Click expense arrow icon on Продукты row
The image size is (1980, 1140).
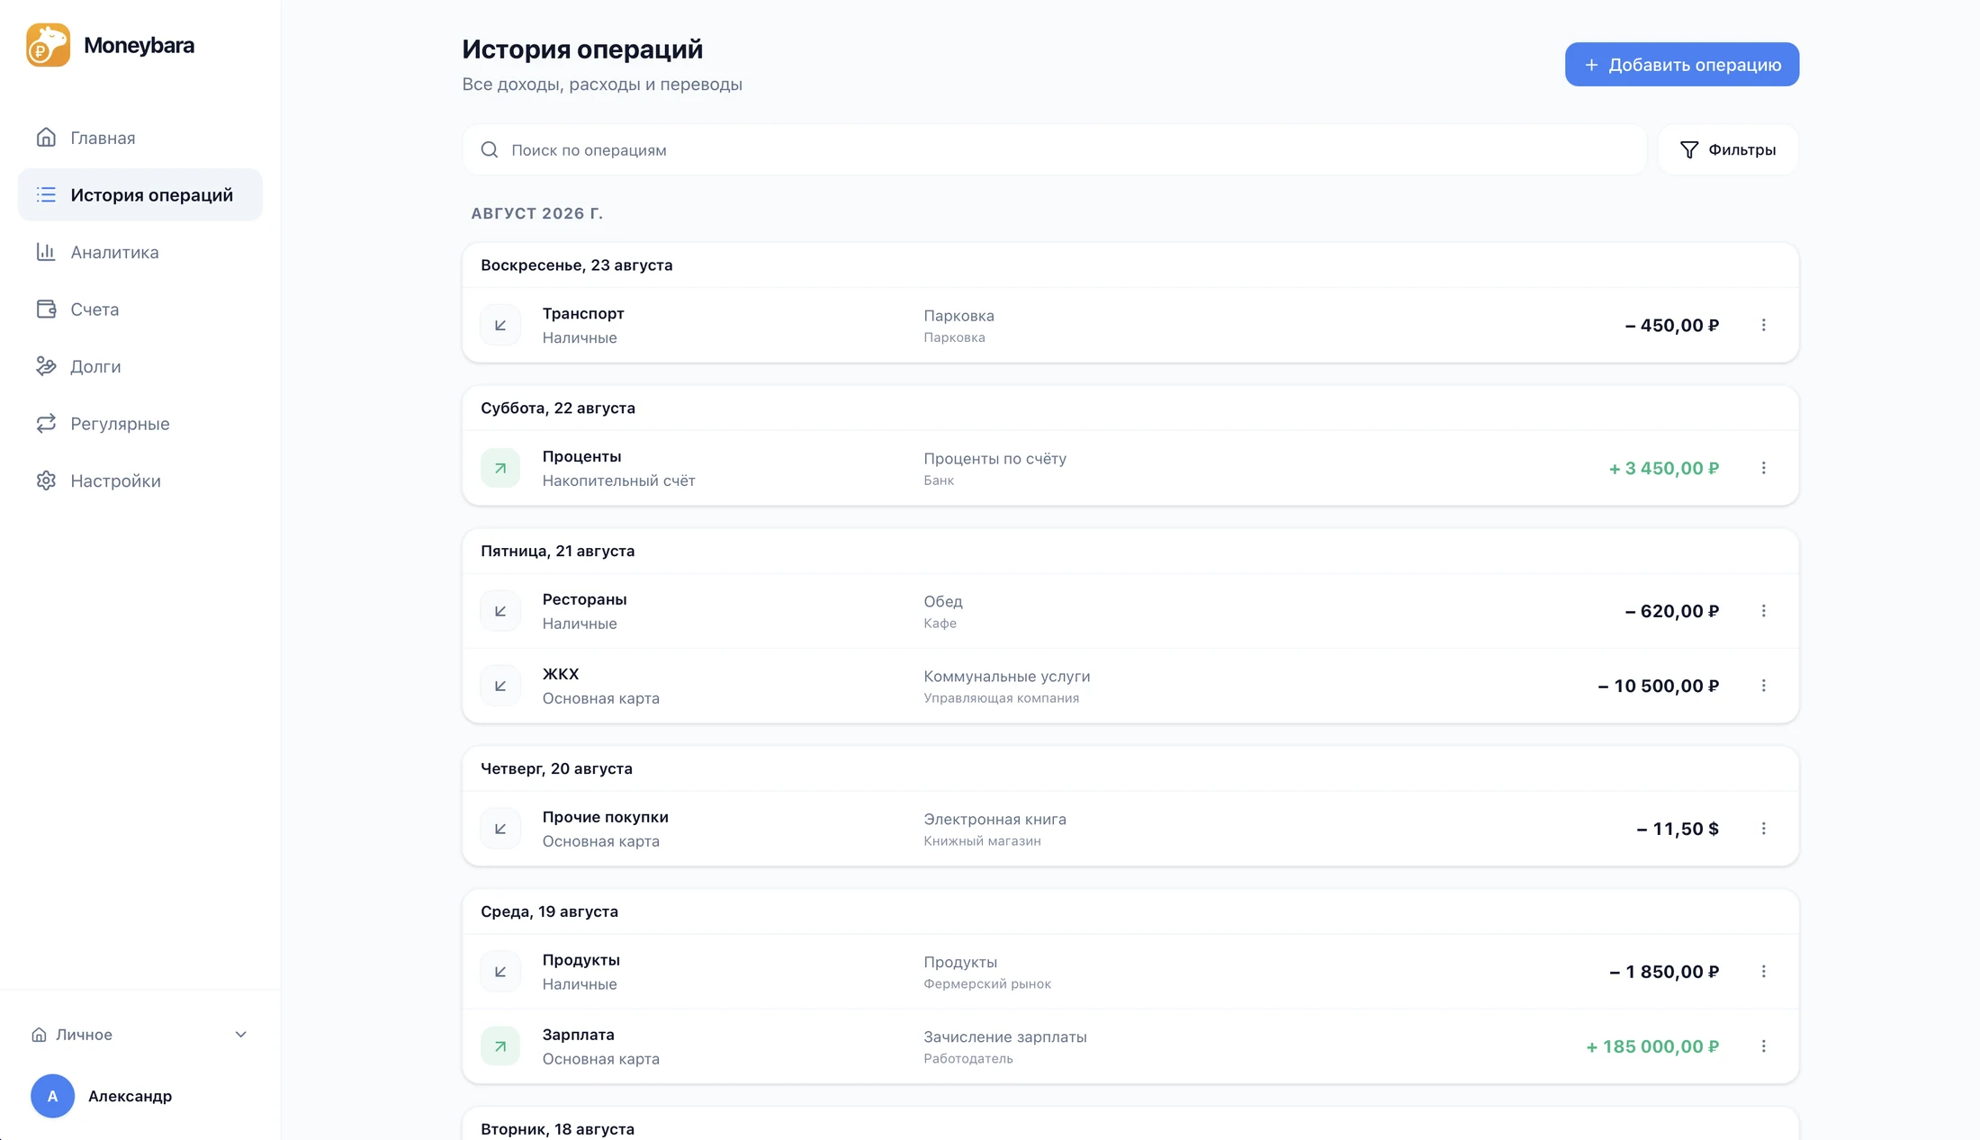tap(500, 972)
